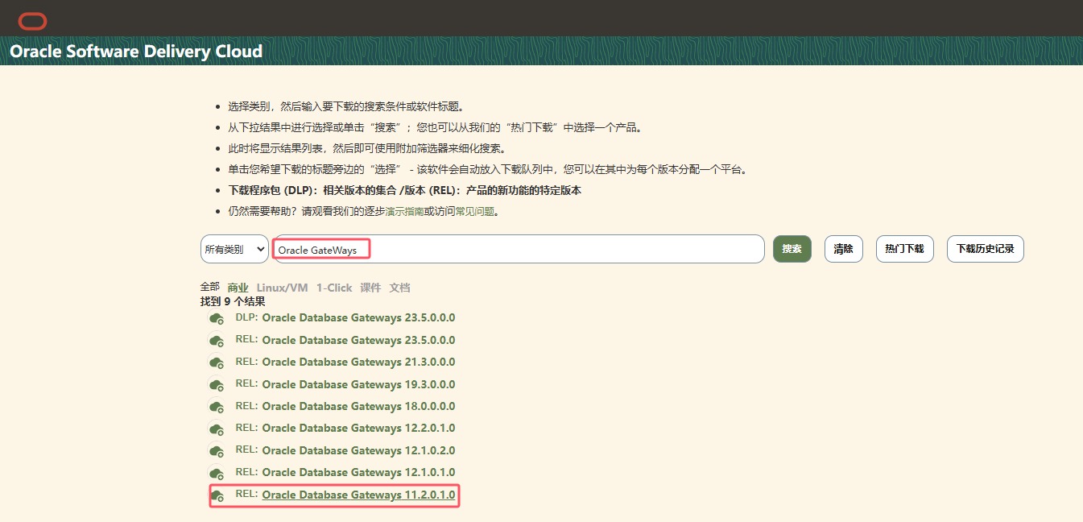Click download cloud icon beside DLP Gateways 23.5.0.0.0

pos(217,318)
